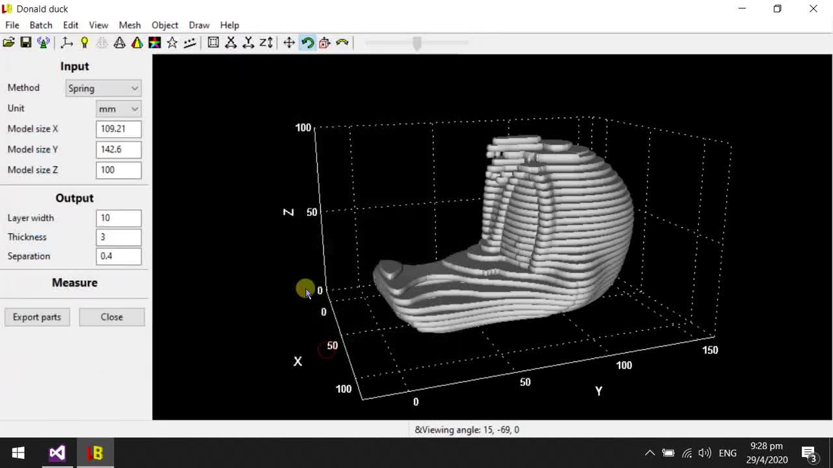833x468 pixels.
Task: Click the volume speaker tray icon
Action: (704, 453)
